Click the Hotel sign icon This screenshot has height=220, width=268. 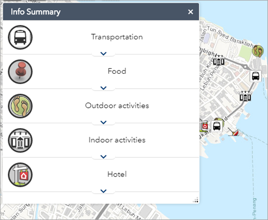coord(20,175)
